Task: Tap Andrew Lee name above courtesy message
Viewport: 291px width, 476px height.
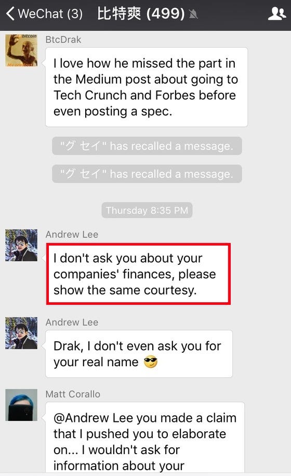Action: coord(72,235)
